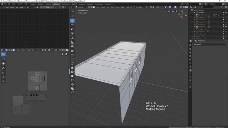
Task: Click New material button in shader editor
Action: (47, 7)
